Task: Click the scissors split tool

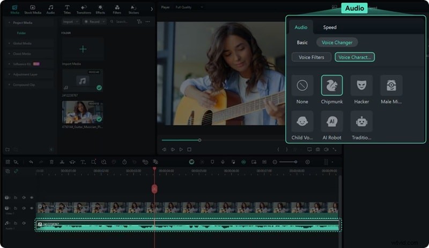Action: coord(62,162)
